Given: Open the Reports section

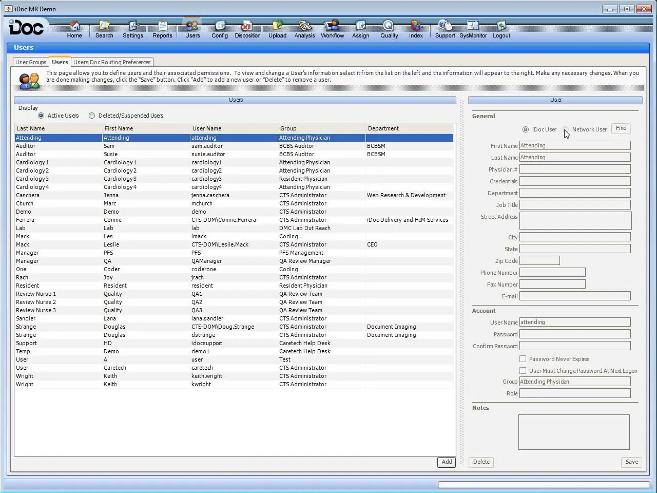Looking at the screenshot, I should (162, 28).
